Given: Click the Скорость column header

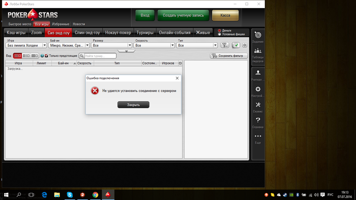Looking at the screenshot, I should click(84, 63).
